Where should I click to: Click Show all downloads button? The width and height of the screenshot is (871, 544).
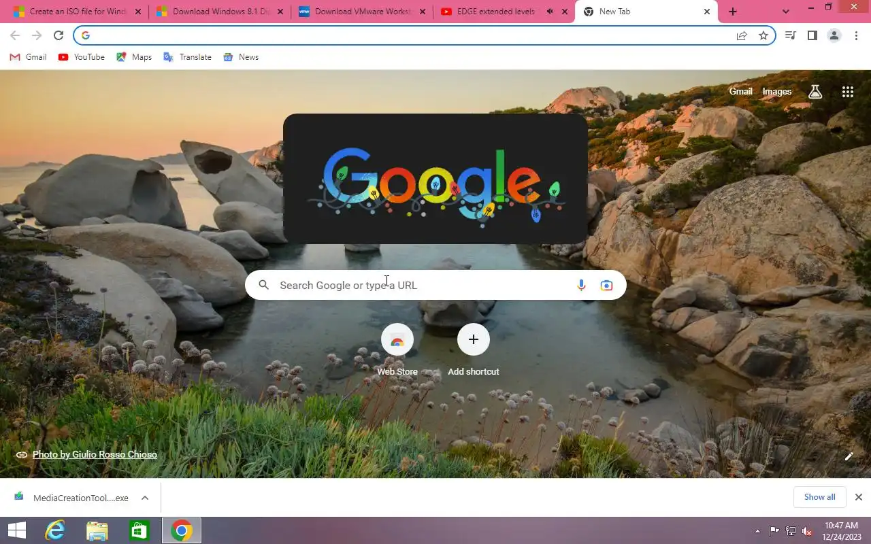(819, 497)
